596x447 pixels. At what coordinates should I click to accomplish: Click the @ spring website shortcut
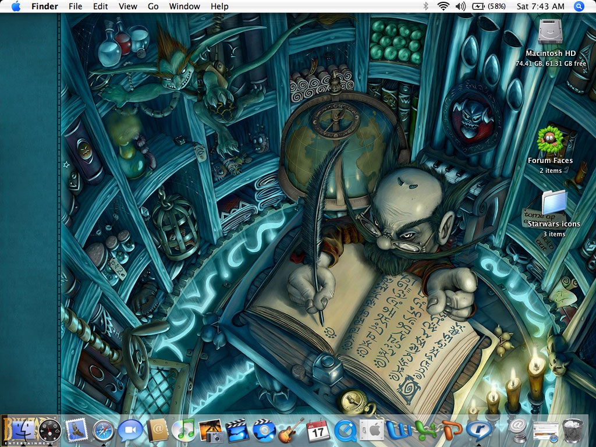click(x=517, y=430)
